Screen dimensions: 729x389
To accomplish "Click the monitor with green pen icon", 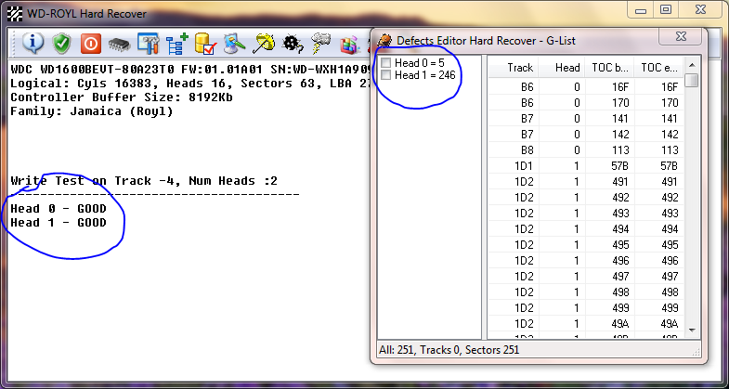I will pyautogui.click(x=234, y=44).
